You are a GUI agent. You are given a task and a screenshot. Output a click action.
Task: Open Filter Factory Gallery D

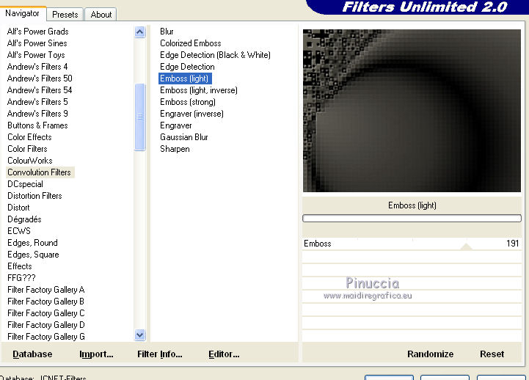pyautogui.click(x=46, y=325)
